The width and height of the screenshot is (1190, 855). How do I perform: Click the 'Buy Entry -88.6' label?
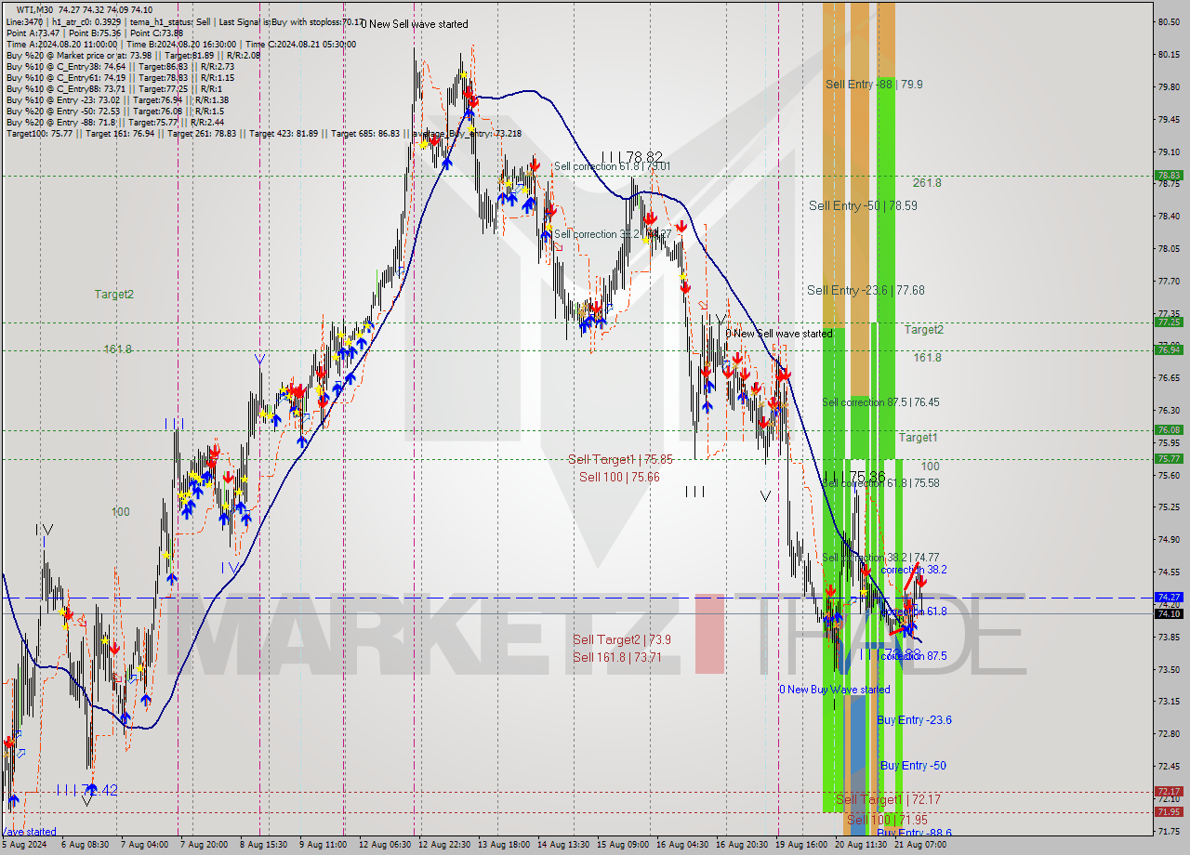point(914,834)
